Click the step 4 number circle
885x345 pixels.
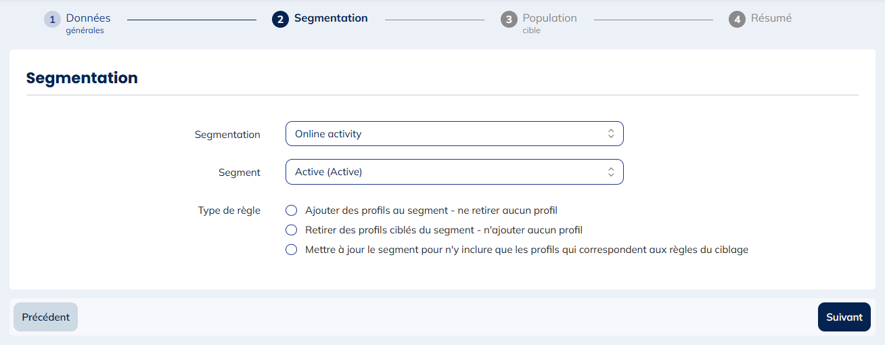737,20
